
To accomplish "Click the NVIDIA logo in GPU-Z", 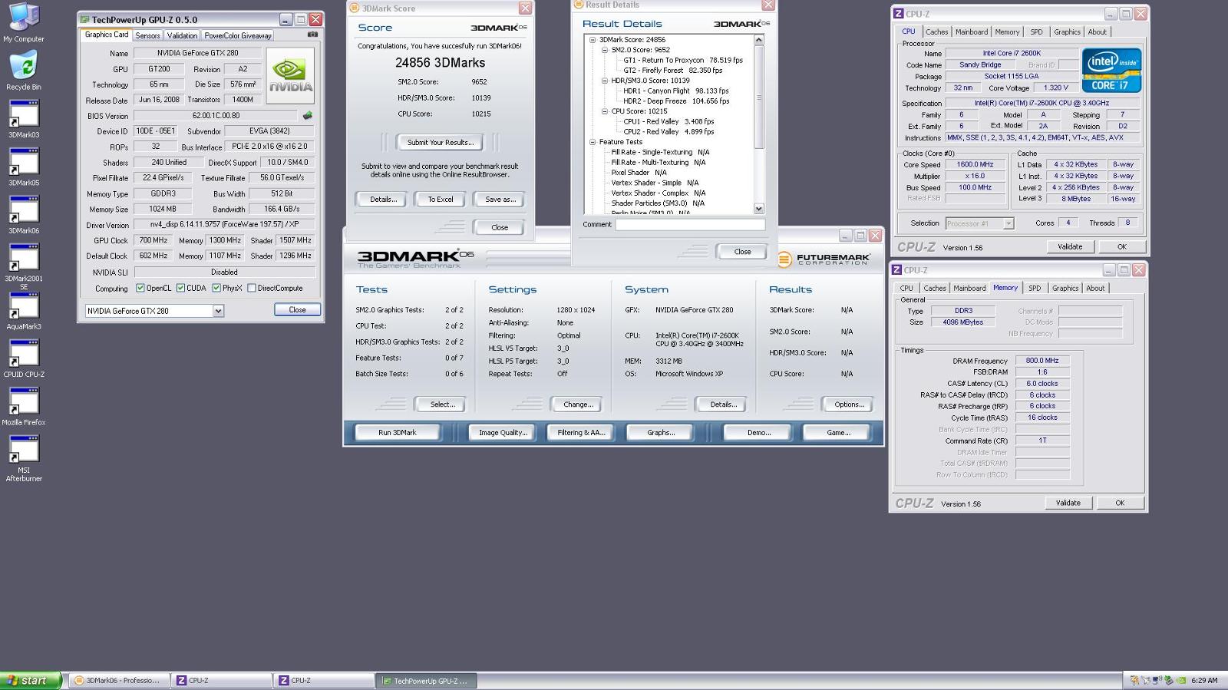I will (291, 76).
